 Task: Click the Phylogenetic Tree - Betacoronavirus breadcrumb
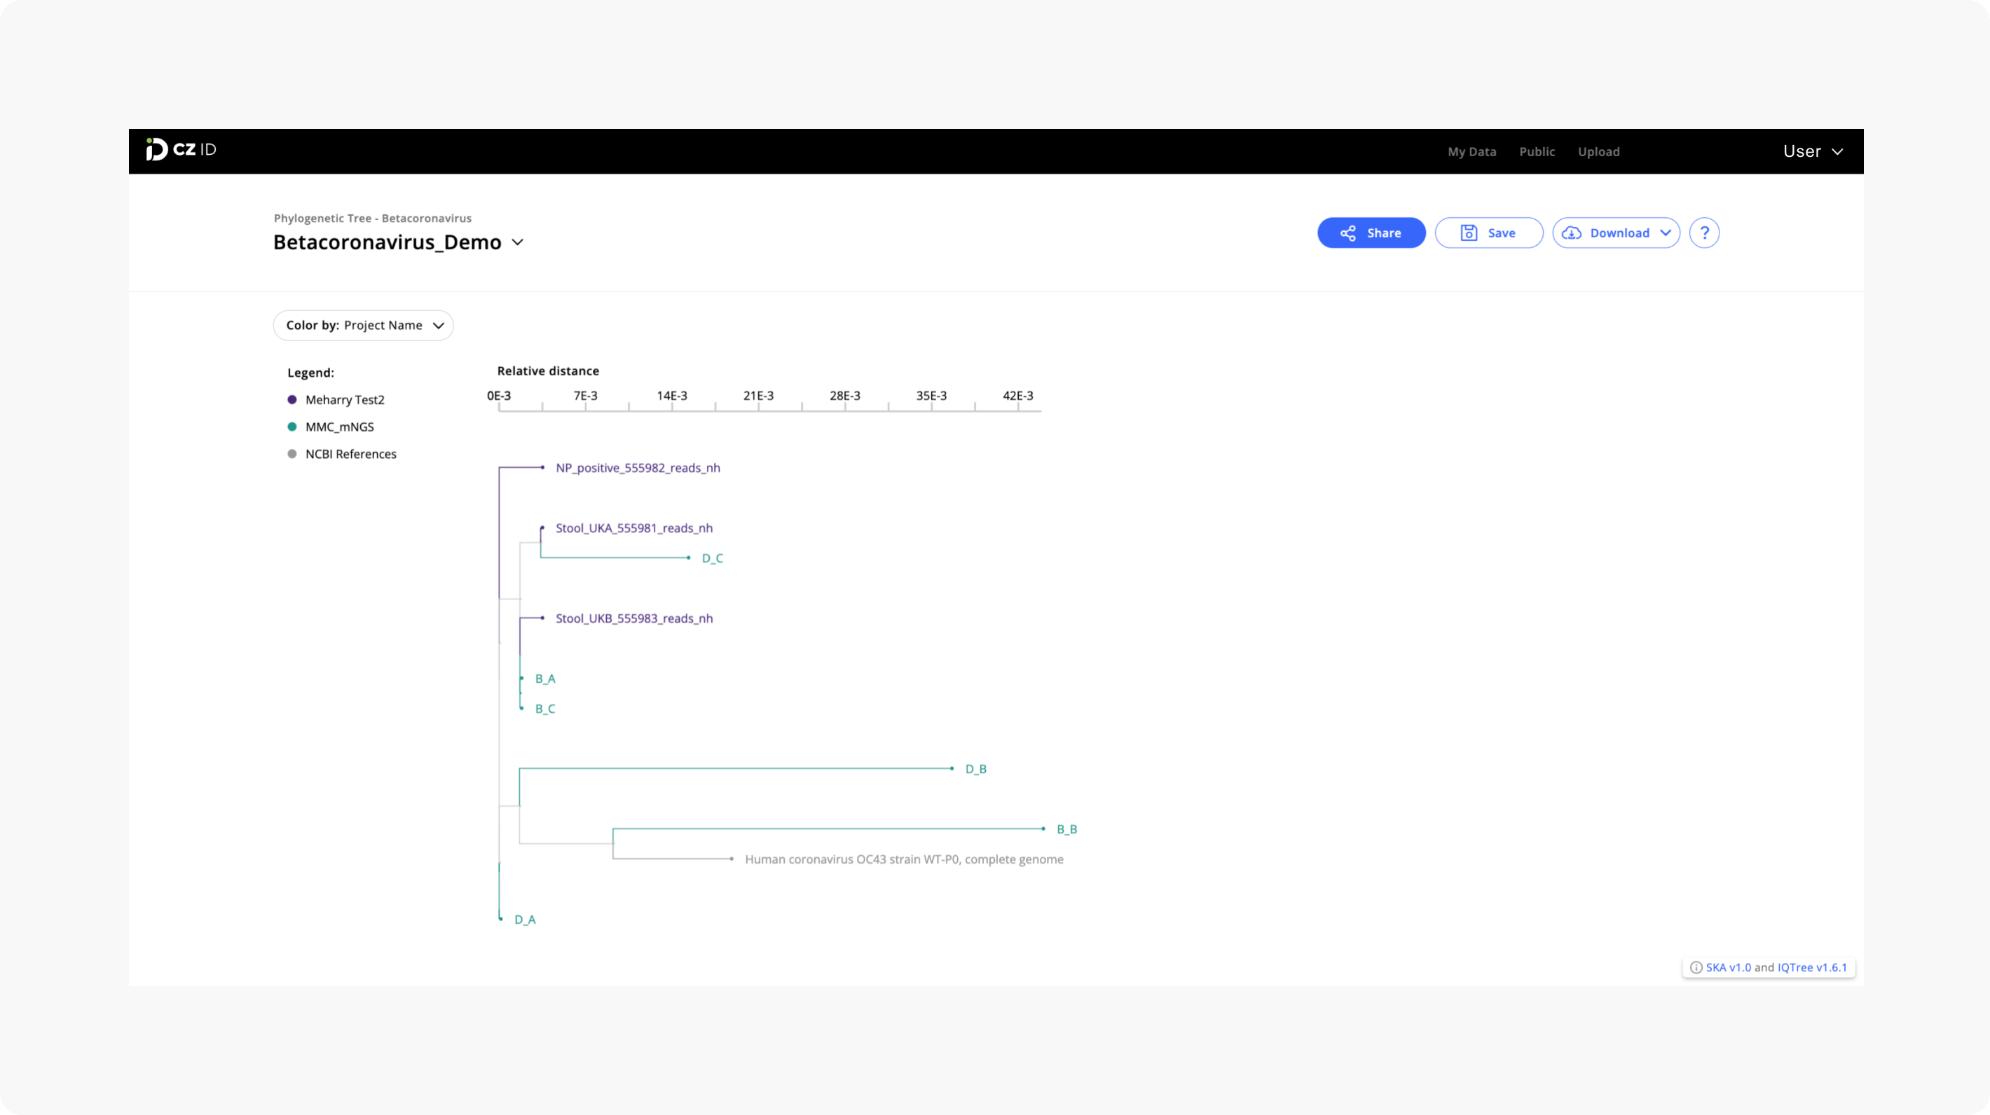pos(372,219)
